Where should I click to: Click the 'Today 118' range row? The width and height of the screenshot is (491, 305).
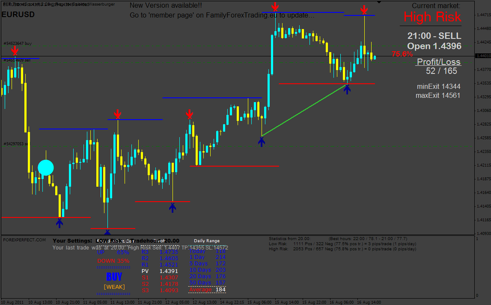207,251
